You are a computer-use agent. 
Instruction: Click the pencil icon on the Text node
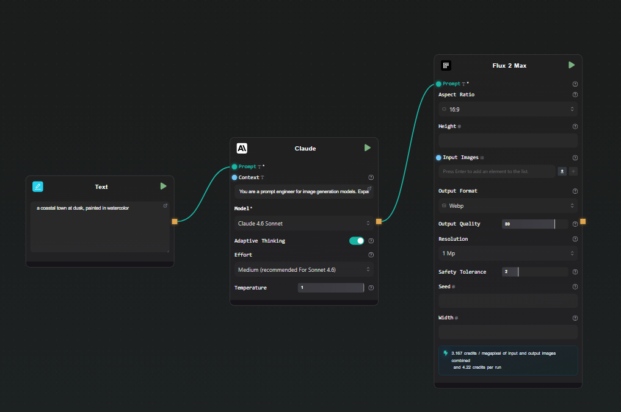pyautogui.click(x=38, y=186)
